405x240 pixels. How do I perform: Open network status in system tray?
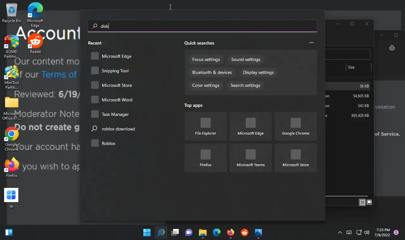(359, 233)
